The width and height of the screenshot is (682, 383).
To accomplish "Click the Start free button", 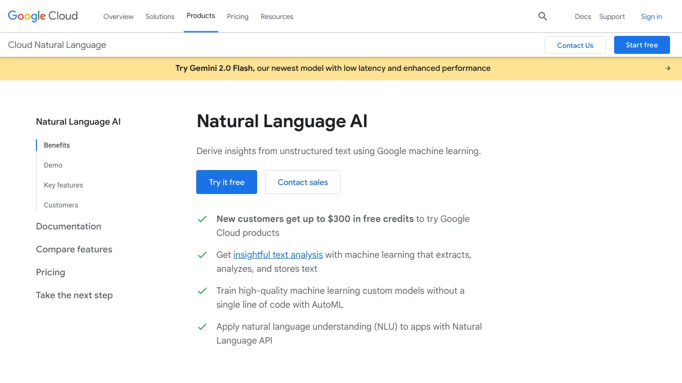I will click(x=642, y=45).
